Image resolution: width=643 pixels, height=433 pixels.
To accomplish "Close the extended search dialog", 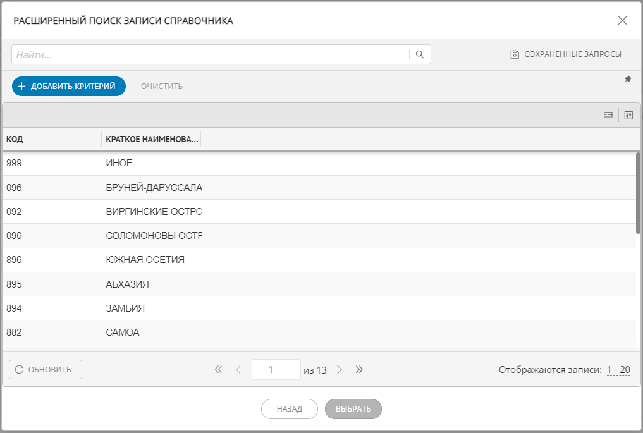I will tap(622, 20).
